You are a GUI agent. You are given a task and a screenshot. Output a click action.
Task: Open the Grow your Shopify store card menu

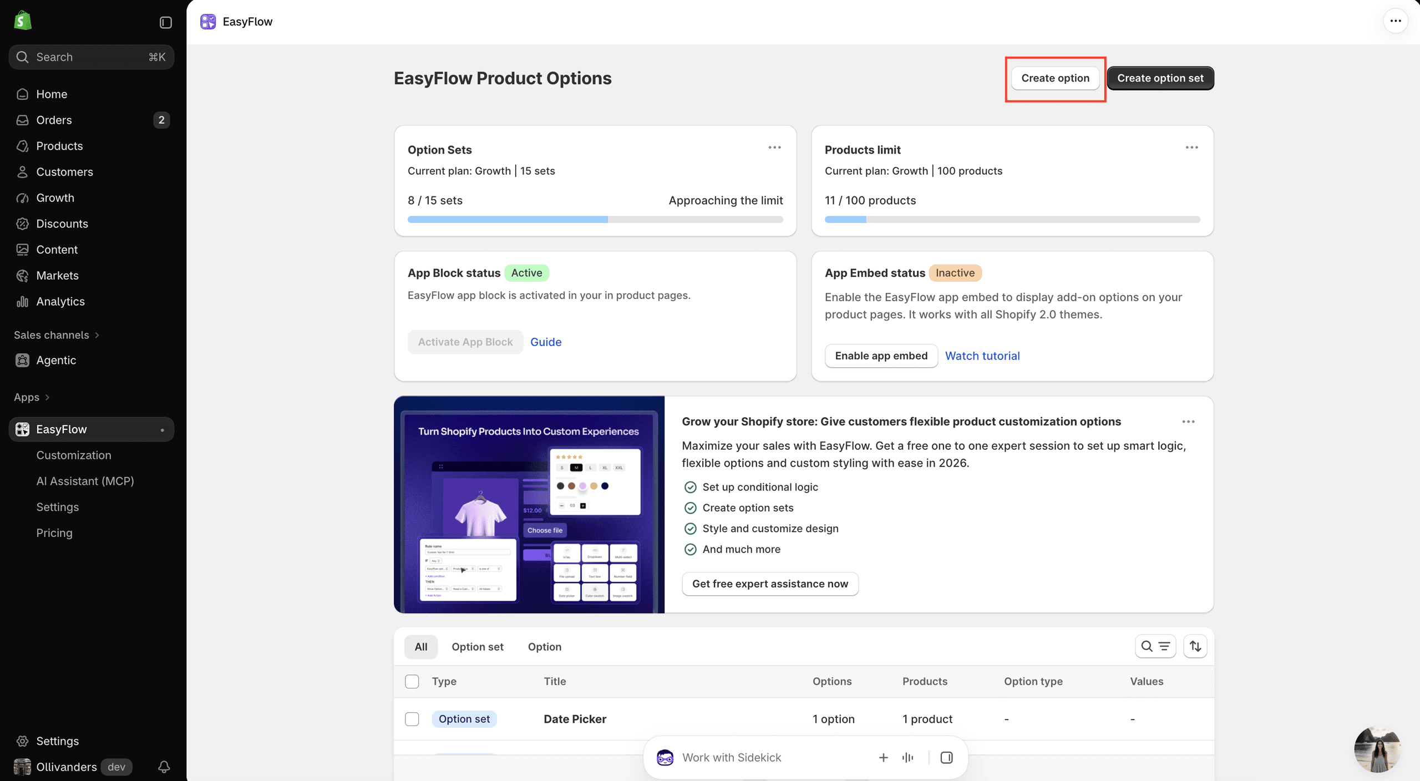(x=1188, y=422)
